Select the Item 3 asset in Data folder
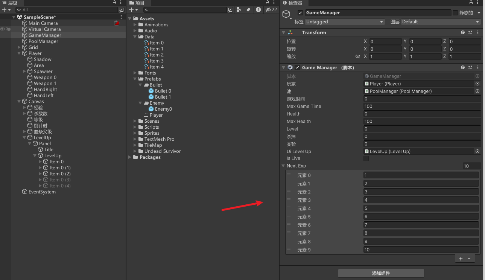The height and width of the screenshot is (280, 485). tap(157, 61)
